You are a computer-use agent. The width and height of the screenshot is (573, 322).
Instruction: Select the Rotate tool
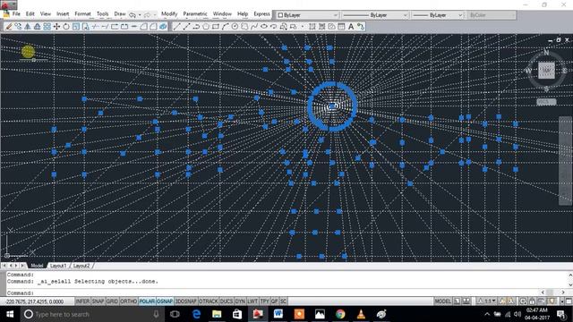[66, 27]
